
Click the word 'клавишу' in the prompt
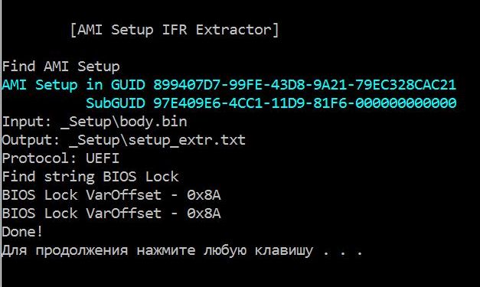(x=284, y=250)
